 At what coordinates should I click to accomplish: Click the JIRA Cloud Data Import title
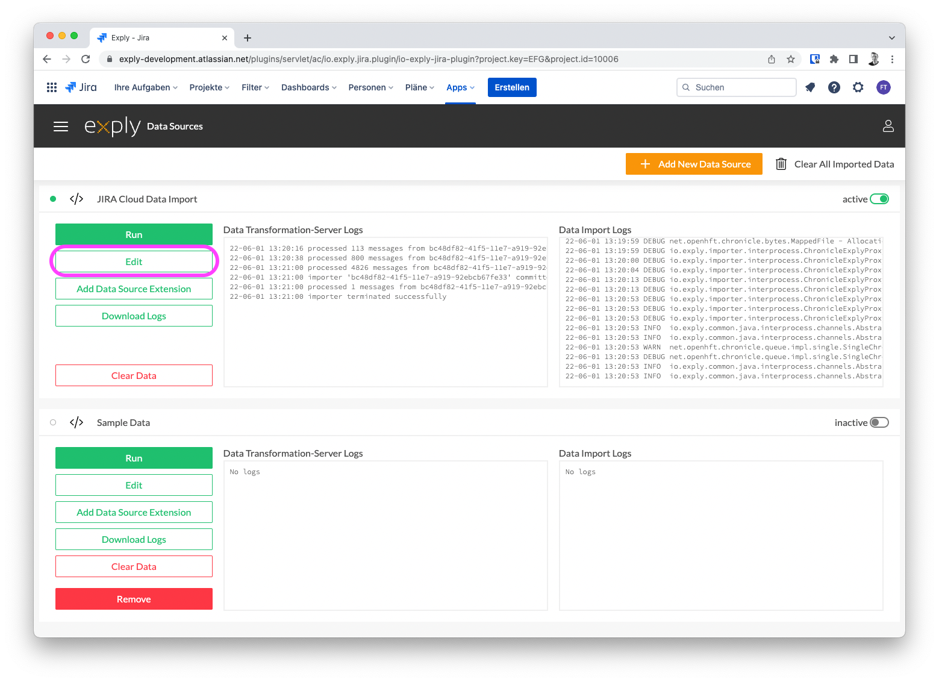[147, 199]
